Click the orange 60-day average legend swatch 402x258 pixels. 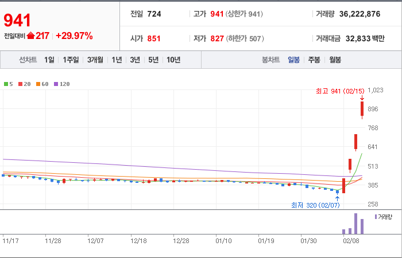(x=38, y=84)
